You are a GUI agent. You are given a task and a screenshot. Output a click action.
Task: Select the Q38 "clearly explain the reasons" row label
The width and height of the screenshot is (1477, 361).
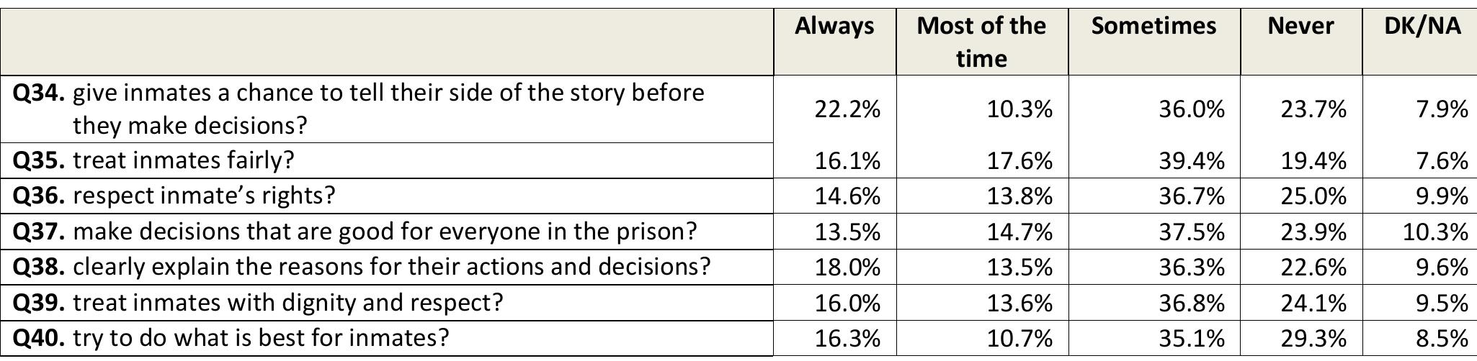pyautogui.click(x=391, y=267)
